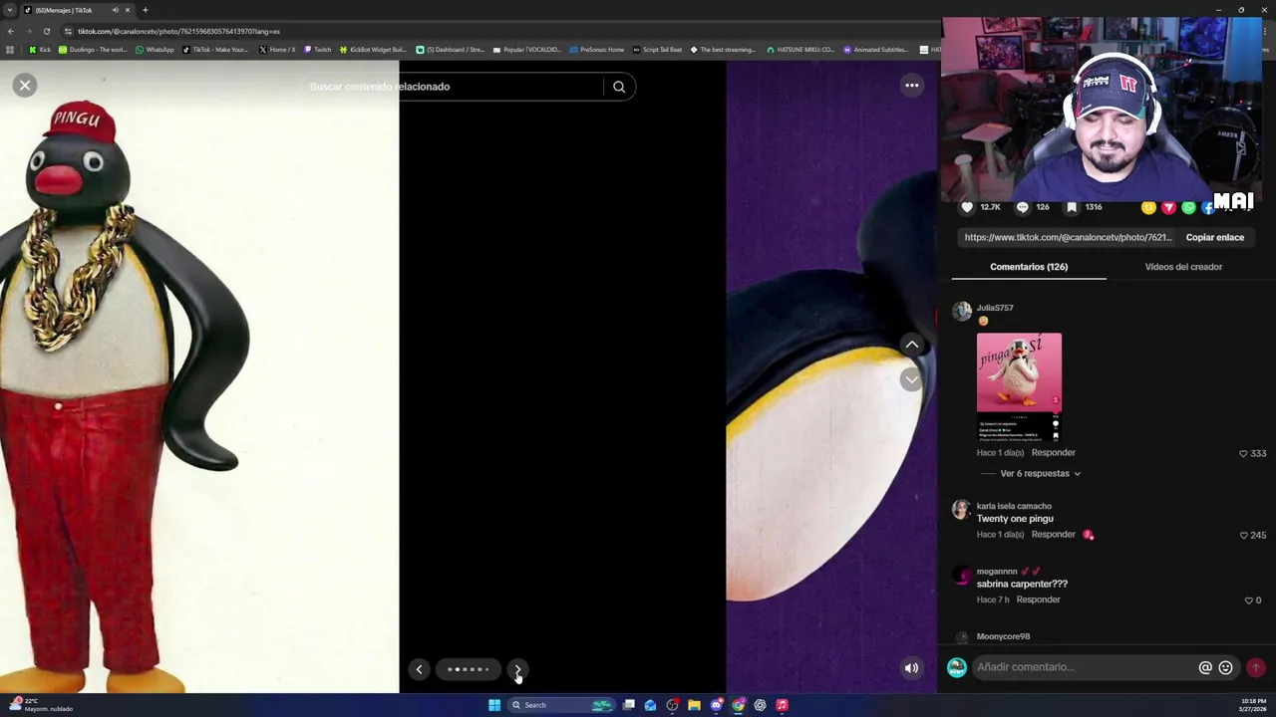Open the Kick bookmark
The image size is (1276, 717).
point(40,50)
